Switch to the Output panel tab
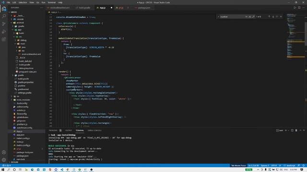Image resolution: width=307 pixels, height=172 pixels. pos(69,130)
